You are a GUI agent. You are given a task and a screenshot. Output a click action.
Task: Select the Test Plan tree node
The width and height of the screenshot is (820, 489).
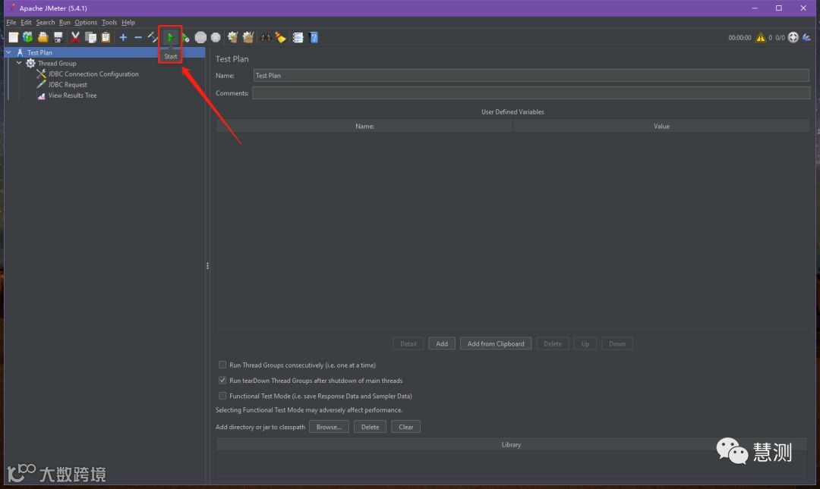39,52
